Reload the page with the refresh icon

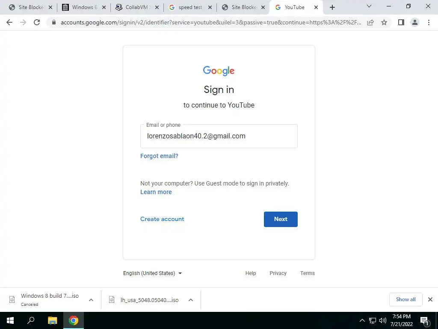(x=37, y=22)
